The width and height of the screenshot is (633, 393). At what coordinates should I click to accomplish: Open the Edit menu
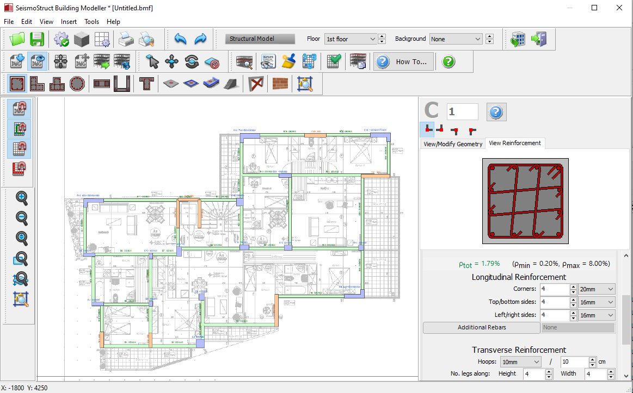27,22
